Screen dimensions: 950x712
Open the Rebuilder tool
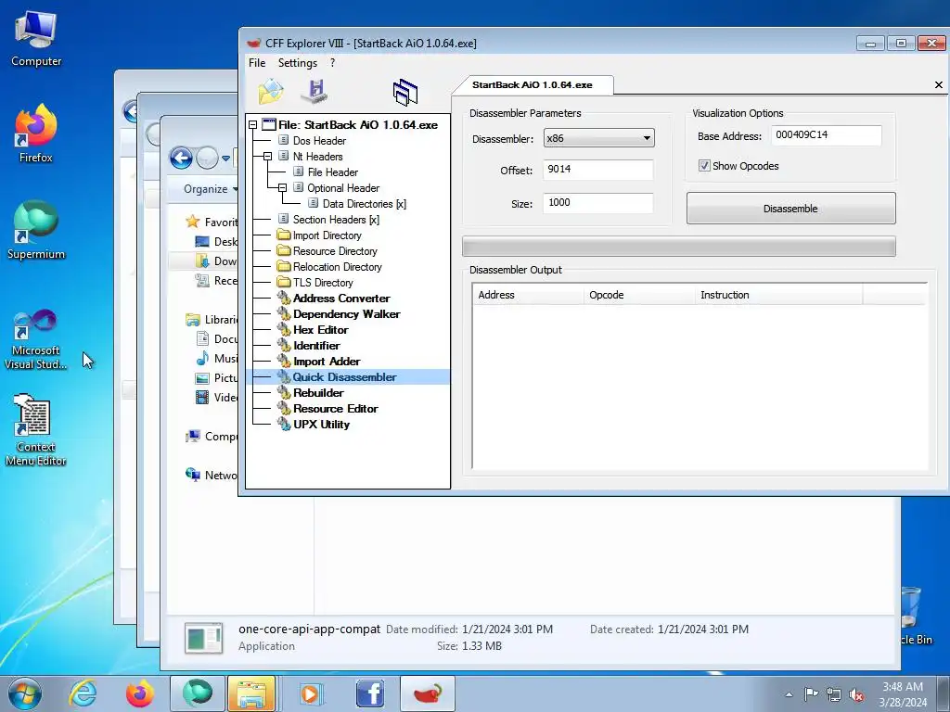pyautogui.click(x=318, y=392)
